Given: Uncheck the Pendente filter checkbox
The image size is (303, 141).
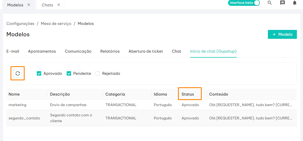Looking at the screenshot, I should [69, 73].
